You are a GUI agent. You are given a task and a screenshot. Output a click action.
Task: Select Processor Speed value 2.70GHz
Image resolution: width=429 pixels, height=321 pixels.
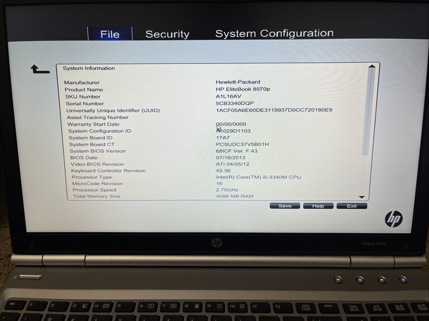(227, 190)
